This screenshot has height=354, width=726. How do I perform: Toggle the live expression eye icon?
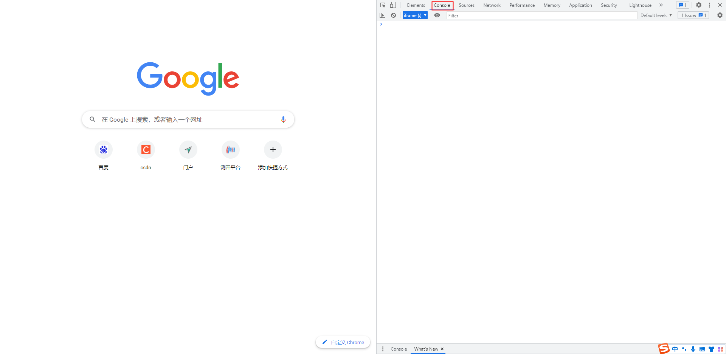pos(437,15)
